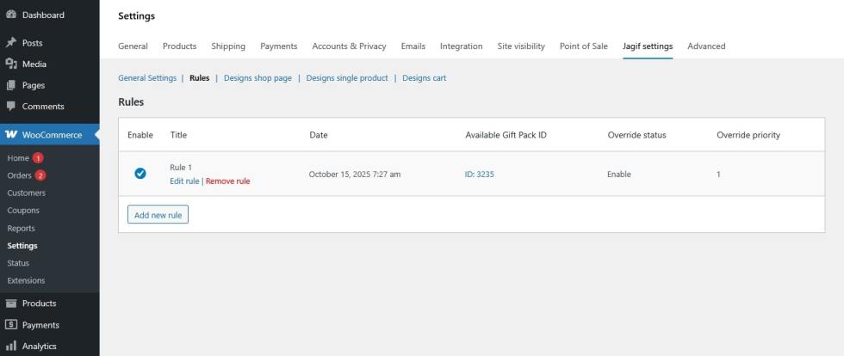The image size is (844, 356).
Task: Open the Advanced settings tab
Action: (x=706, y=46)
